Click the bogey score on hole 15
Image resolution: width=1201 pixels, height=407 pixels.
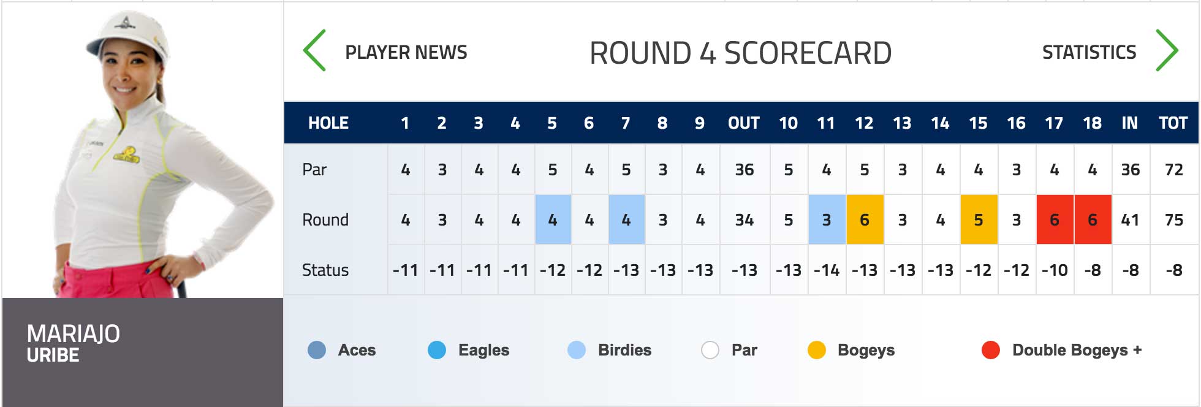979,219
